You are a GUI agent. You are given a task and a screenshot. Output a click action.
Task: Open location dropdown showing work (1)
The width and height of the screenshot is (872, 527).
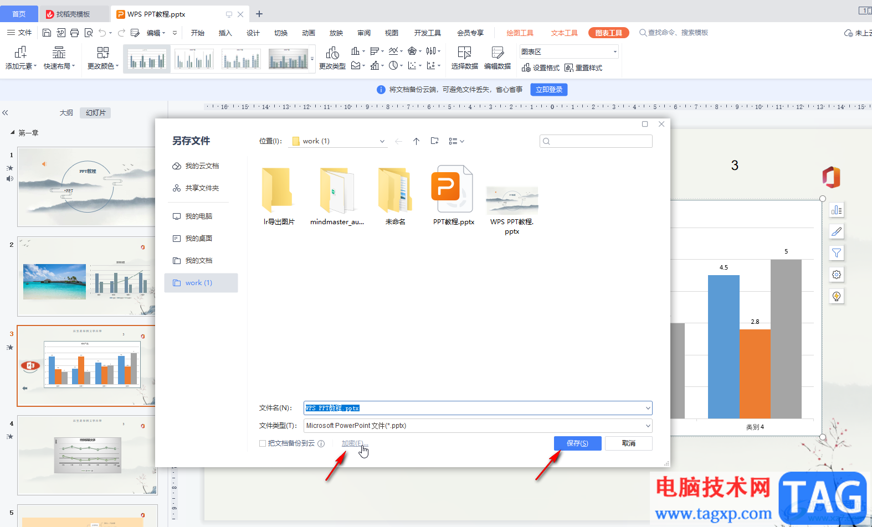tap(337, 141)
